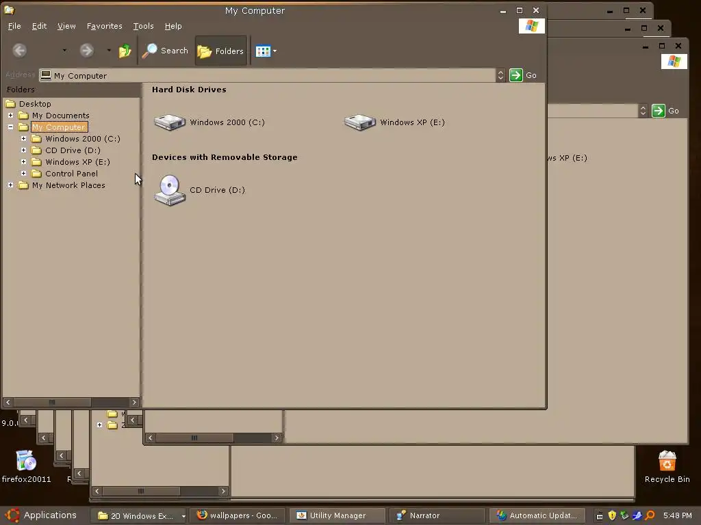Screen dimensions: 701x525
Task: Click folder tree scrollbar left arrow
Action: [x=8, y=402]
